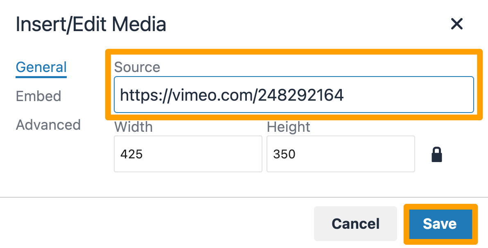Image resolution: width=488 pixels, height=248 pixels.
Task: Click the Width input showing 425
Action: (x=188, y=154)
